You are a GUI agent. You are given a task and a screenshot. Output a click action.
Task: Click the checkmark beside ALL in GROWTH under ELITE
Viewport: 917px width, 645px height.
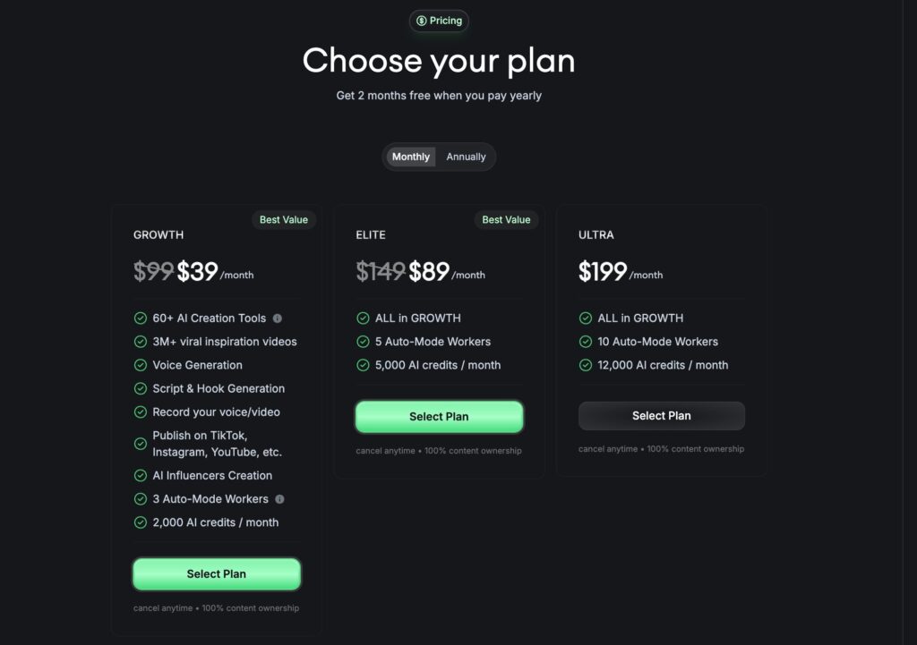click(364, 318)
